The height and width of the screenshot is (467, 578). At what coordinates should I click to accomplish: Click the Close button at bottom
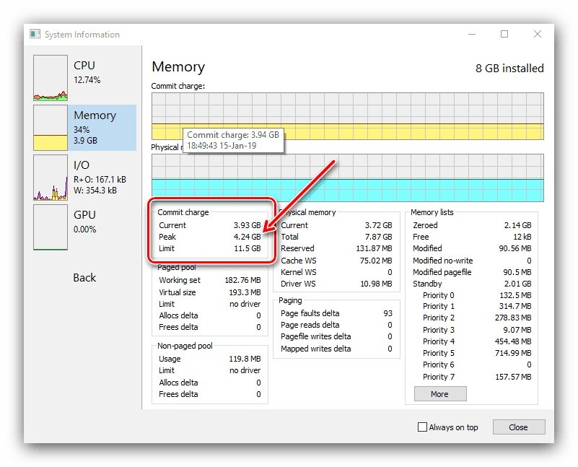pyautogui.click(x=519, y=427)
